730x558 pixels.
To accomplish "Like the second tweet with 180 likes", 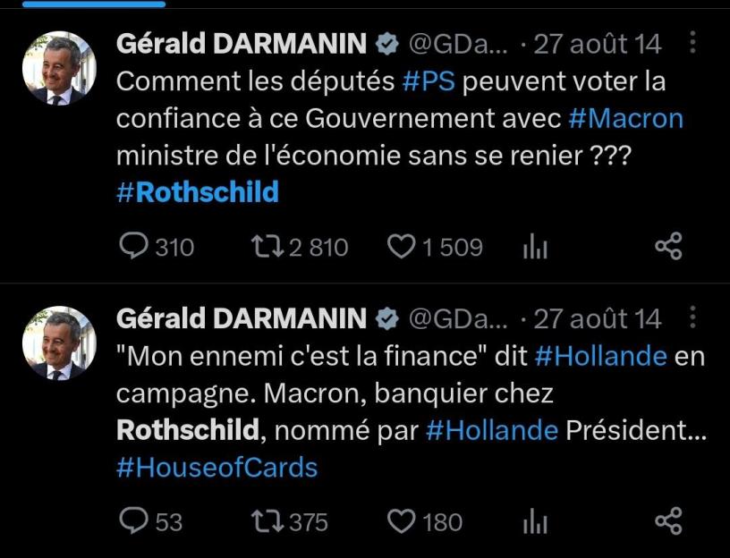I will coord(401,520).
